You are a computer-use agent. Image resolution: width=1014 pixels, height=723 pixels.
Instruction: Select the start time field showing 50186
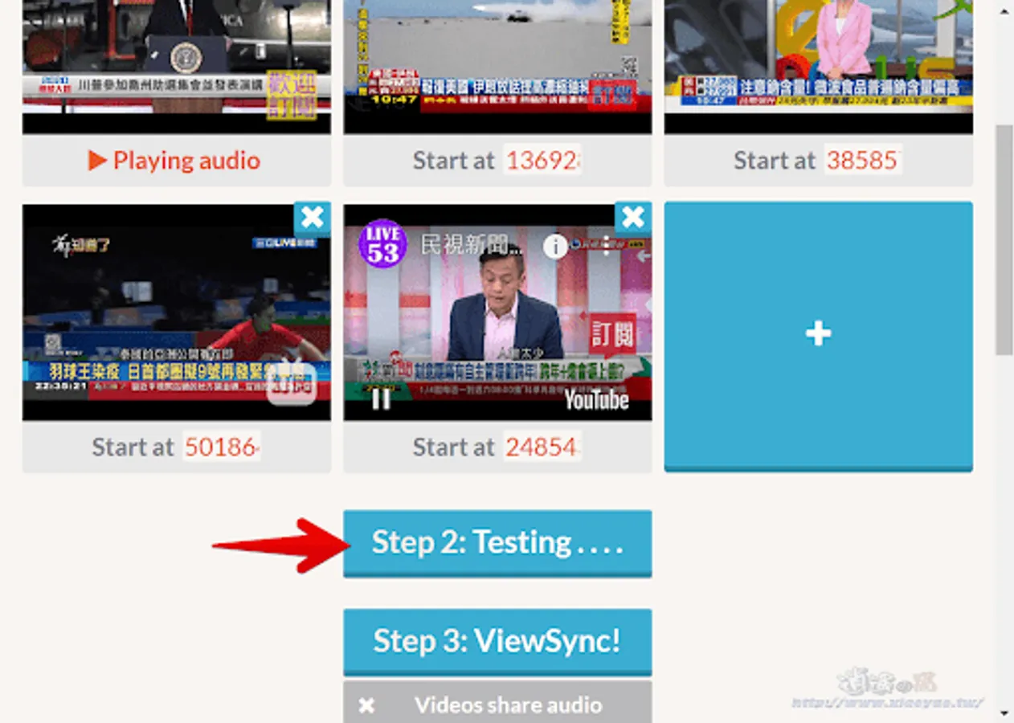pos(223,447)
